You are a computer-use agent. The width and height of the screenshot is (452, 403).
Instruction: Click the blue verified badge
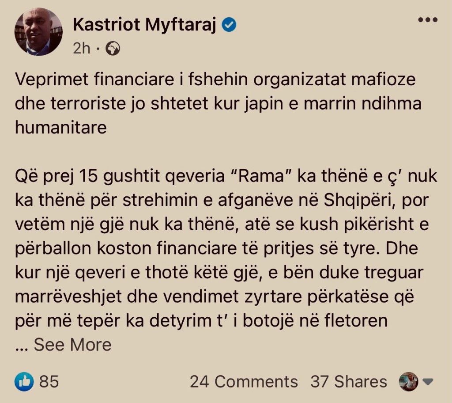(x=229, y=26)
